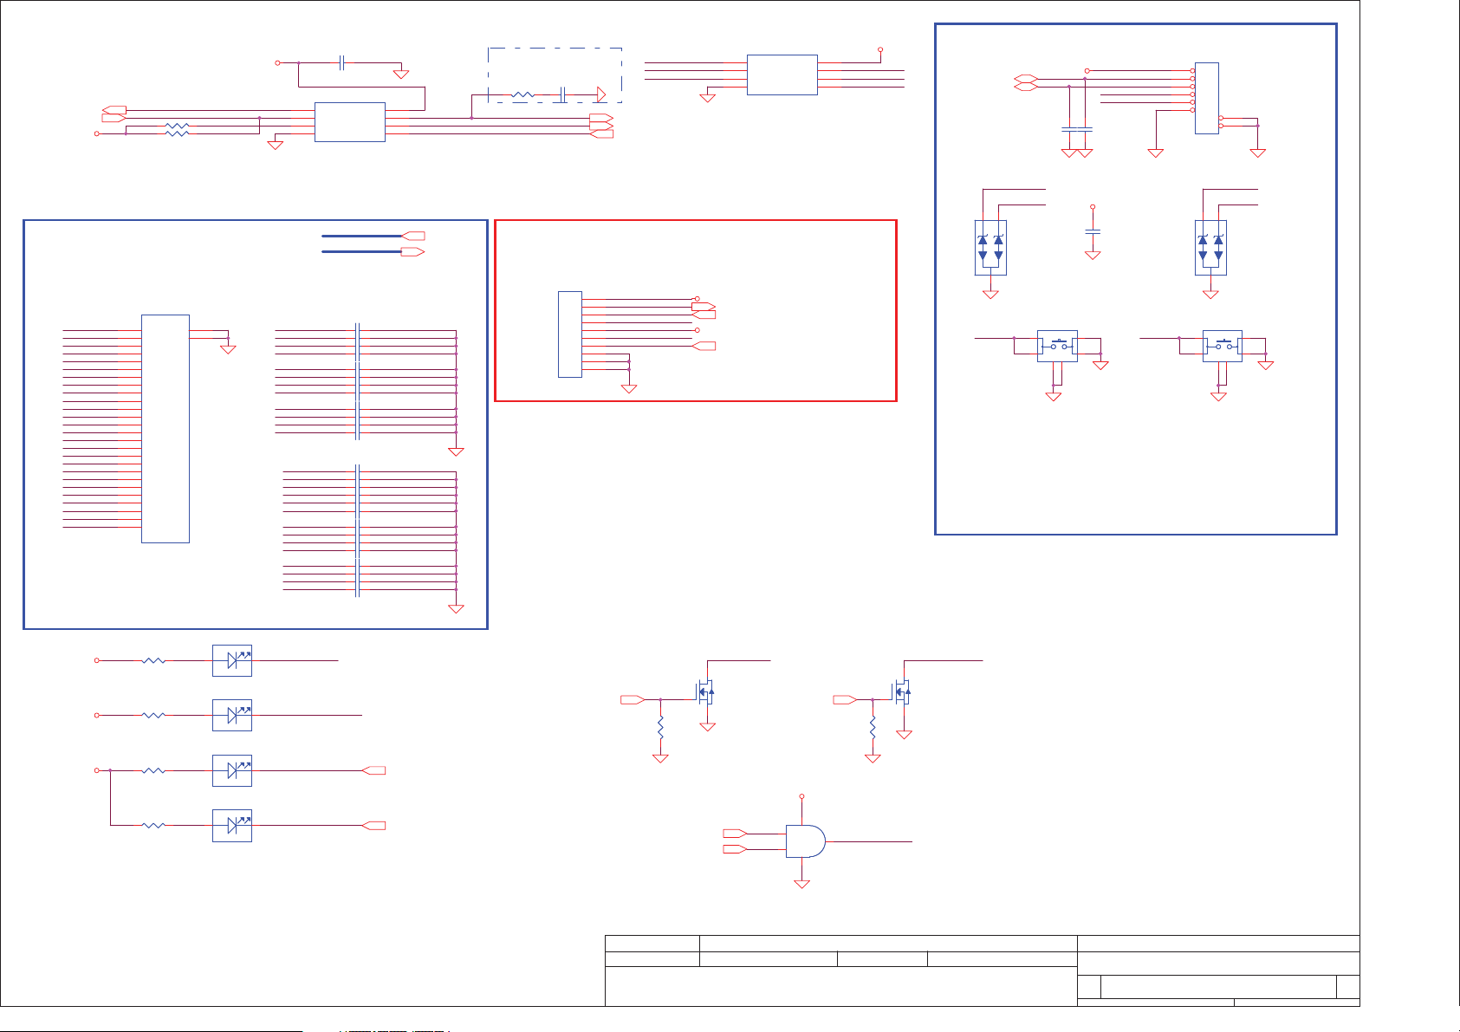Image resolution: width=1460 pixels, height=1032 pixels.
Task: Select the bottommost LED symbol
Action: click(x=232, y=826)
